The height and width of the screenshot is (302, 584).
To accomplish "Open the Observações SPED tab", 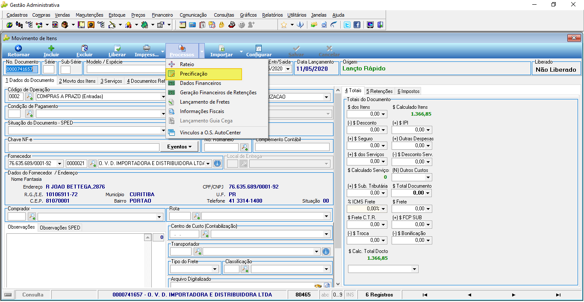I will (x=59, y=228).
